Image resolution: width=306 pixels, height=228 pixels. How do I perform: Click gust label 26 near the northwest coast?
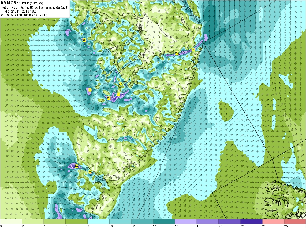[x=84, y=40]
